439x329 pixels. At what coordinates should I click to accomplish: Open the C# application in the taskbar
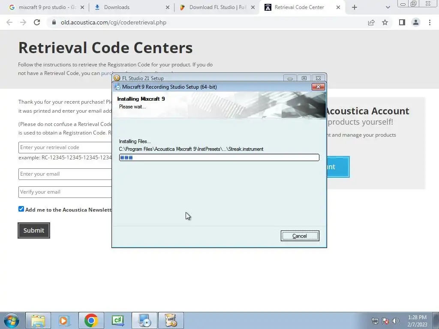coord(117,320)
